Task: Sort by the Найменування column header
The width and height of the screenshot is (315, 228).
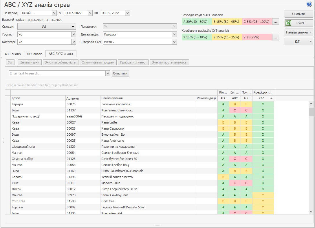Action: [x=148, y=98]
